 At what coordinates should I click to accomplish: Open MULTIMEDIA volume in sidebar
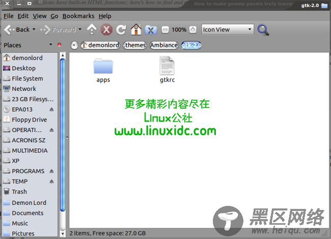point(30,150)
